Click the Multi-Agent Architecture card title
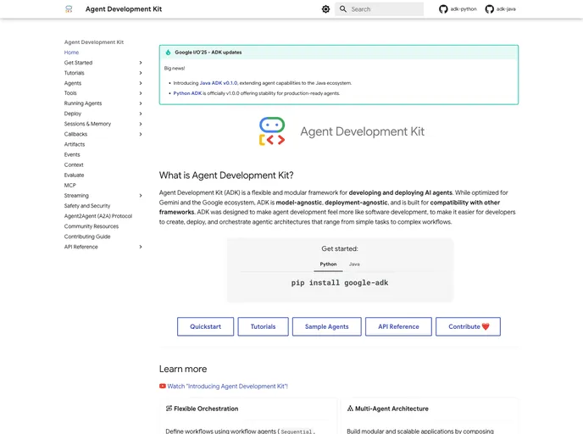 [391, 409]
